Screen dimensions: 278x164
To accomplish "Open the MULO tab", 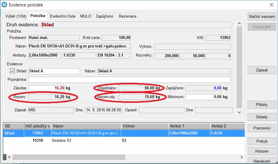I will coord(86,16).
